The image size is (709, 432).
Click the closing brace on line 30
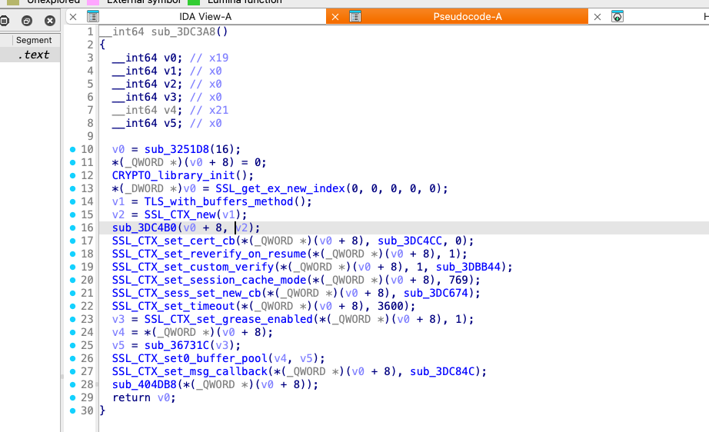point(102,410)
